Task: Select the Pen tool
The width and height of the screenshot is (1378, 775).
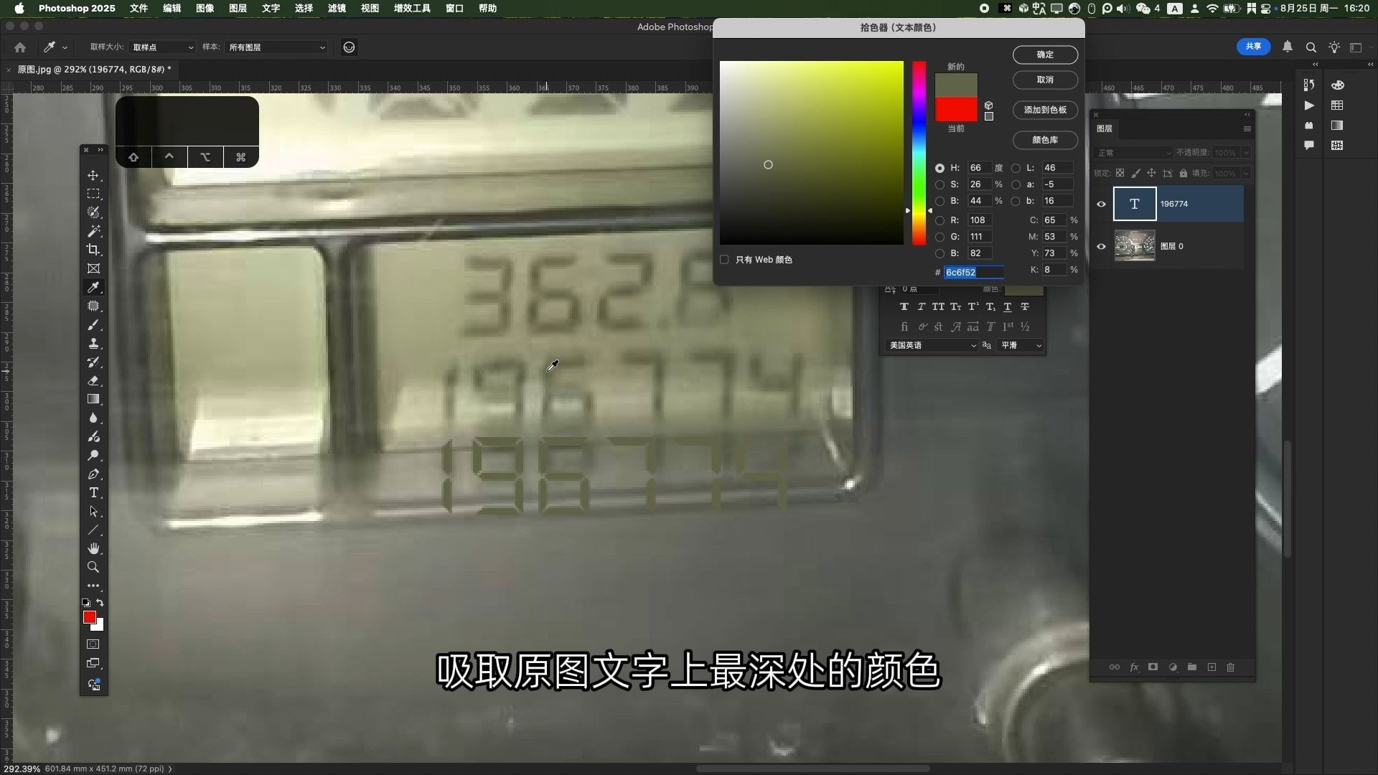Action: [x=93, y=474]
